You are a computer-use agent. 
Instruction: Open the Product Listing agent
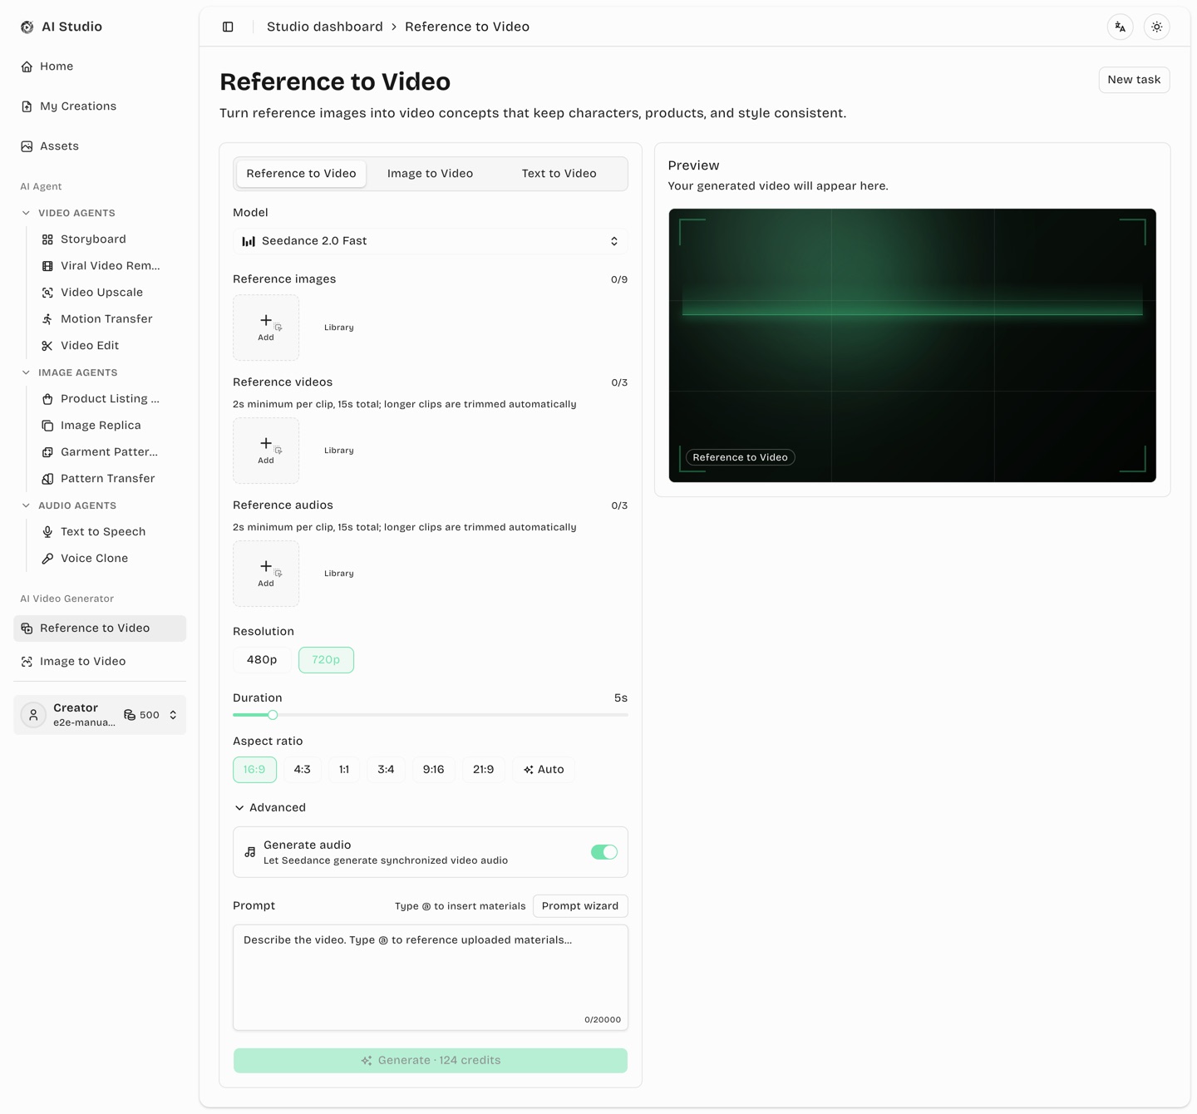pyautogui.click(x=110, y=399)
